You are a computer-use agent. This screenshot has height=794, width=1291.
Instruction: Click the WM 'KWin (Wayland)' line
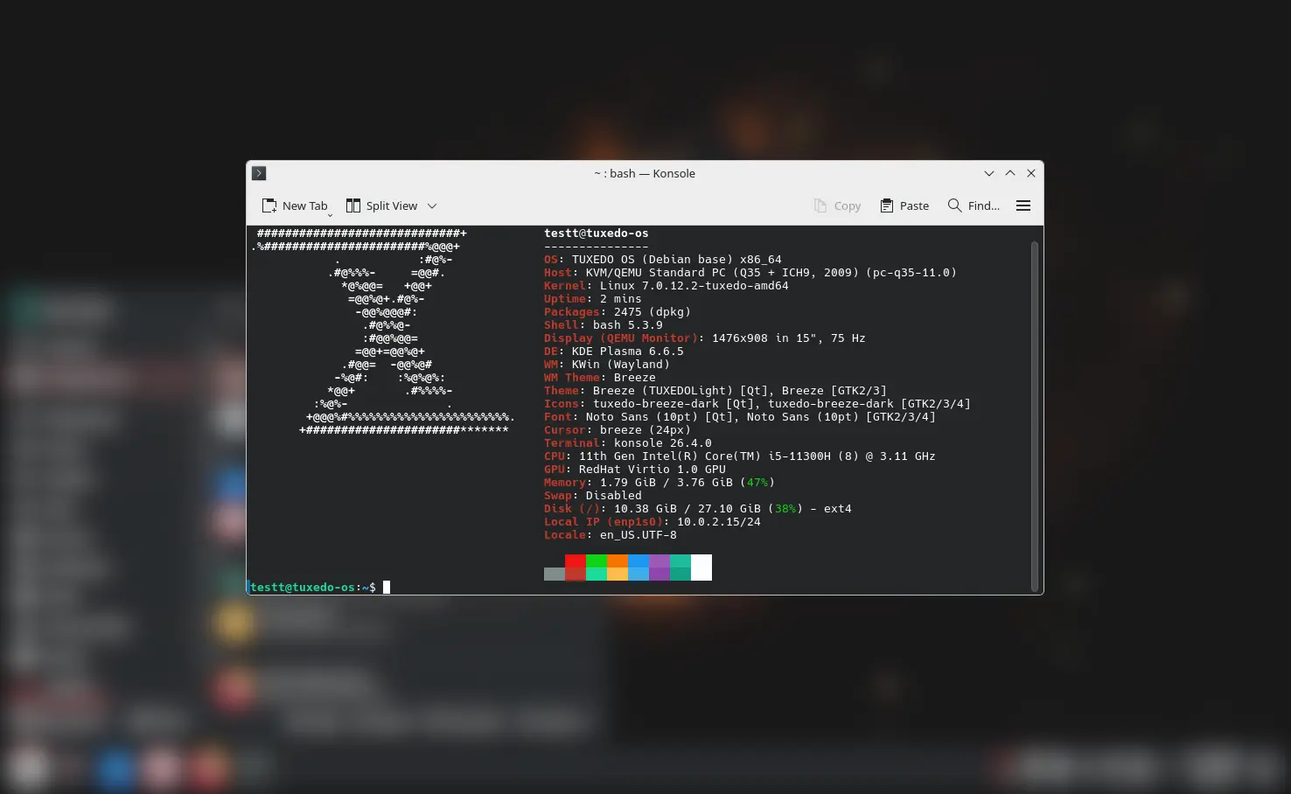[x=607, y=365]
